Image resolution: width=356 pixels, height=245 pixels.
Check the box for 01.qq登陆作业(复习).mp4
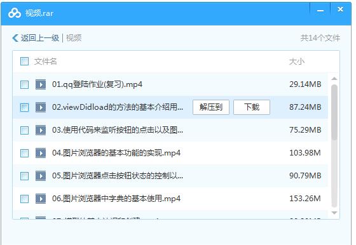pos(24,85)
